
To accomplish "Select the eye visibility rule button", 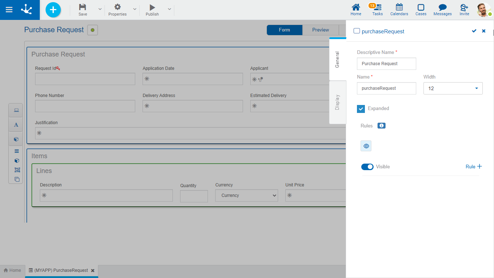I will tap(366, 146).
